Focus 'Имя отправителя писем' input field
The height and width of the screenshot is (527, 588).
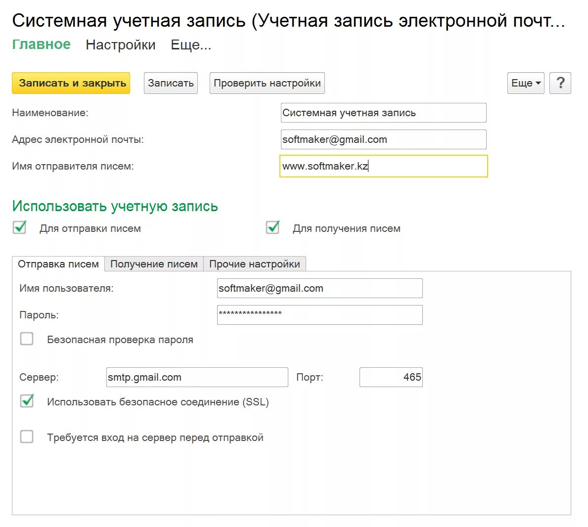[383, 166]
